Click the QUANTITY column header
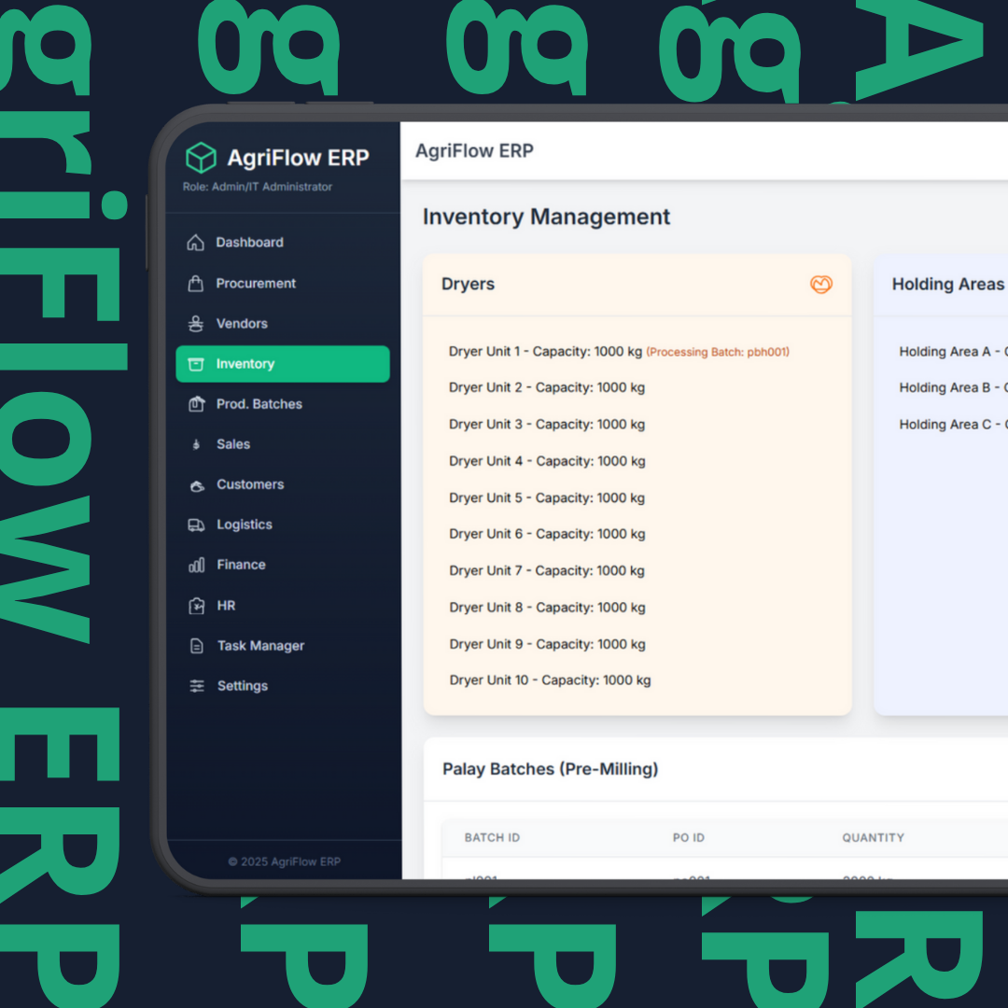1008x1008 pixels. [x=873, y=838]
